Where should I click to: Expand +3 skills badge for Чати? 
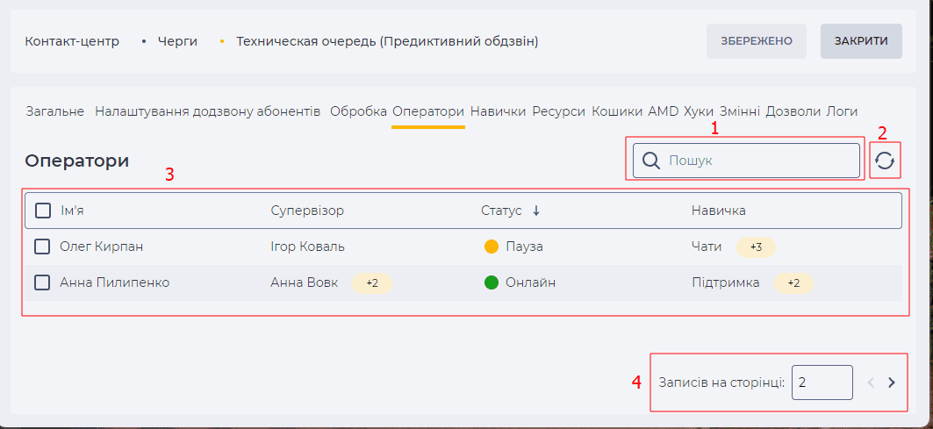pyautogui.click(x=757, y=247)
